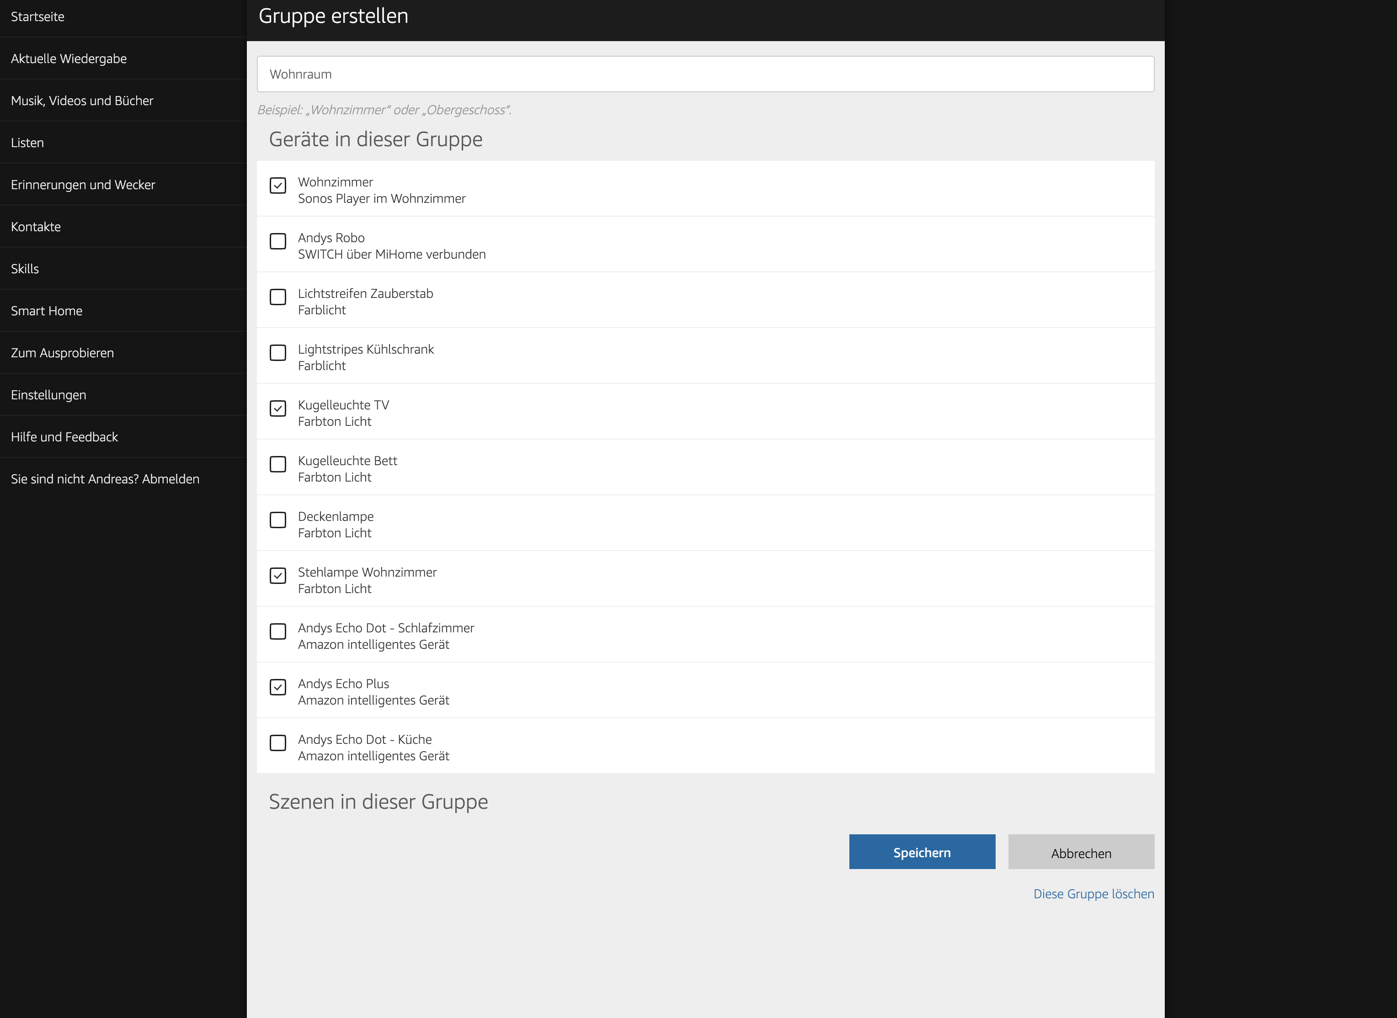Click Sie sind nicht Andreas? Abmelden

pyautogui.click(x=106, y=479)
